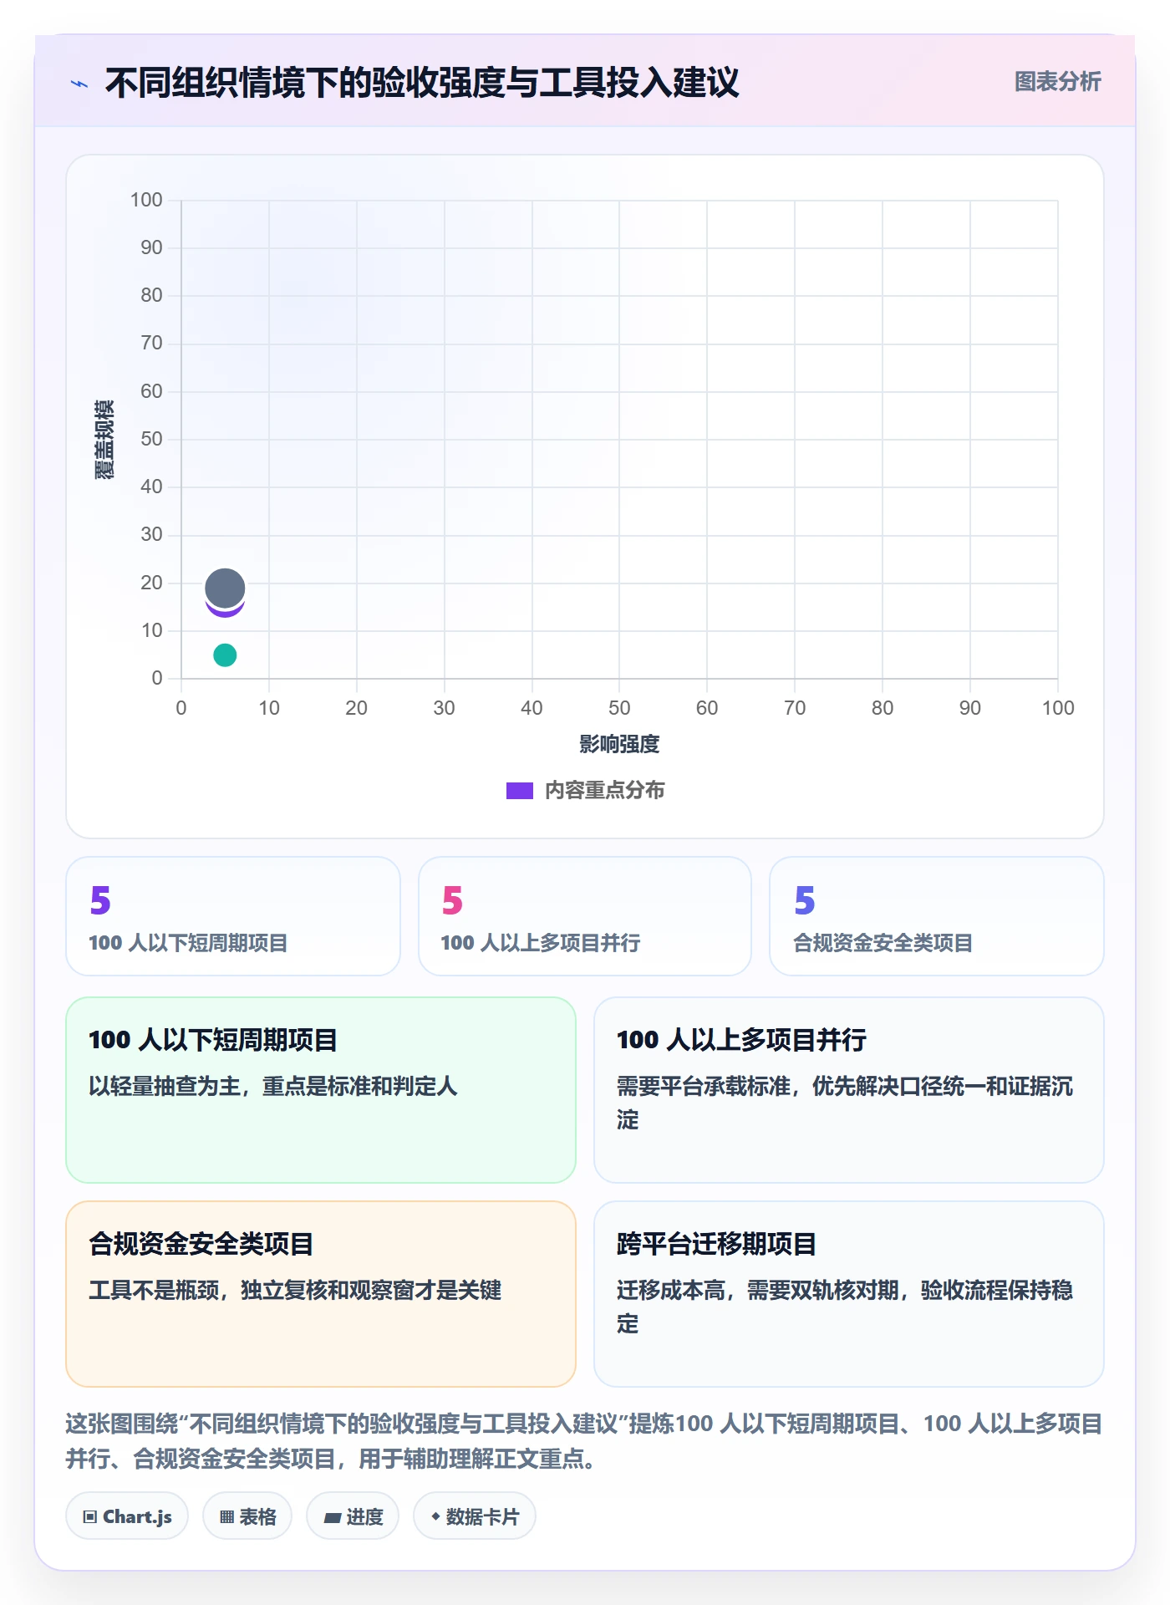Image resolution: width=1170 pixels, height=1605 pixels.
Task: Click the lightning bolt icon beside the title
Action: click(x=79, y=84)
